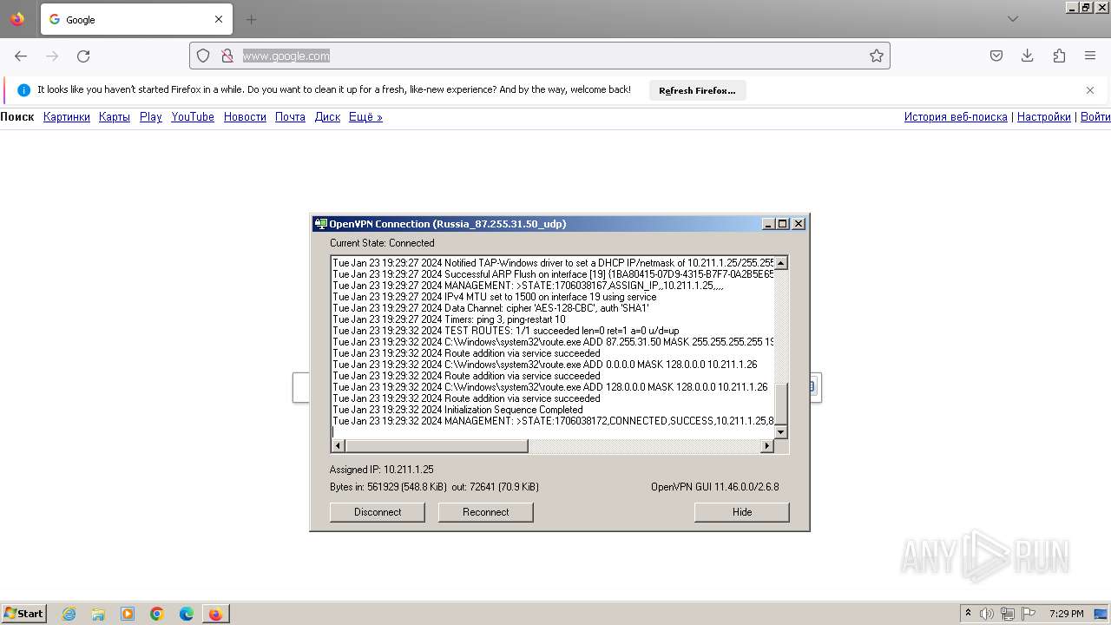Minimize the OpenVPN Connection window
This screenshot has width=1111, height=625.
pos(768,224)
